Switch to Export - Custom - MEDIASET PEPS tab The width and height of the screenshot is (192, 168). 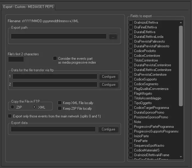(x=28, y=7)
